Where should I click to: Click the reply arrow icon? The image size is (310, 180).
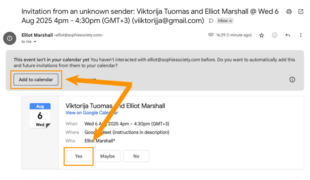pos(288,35)
